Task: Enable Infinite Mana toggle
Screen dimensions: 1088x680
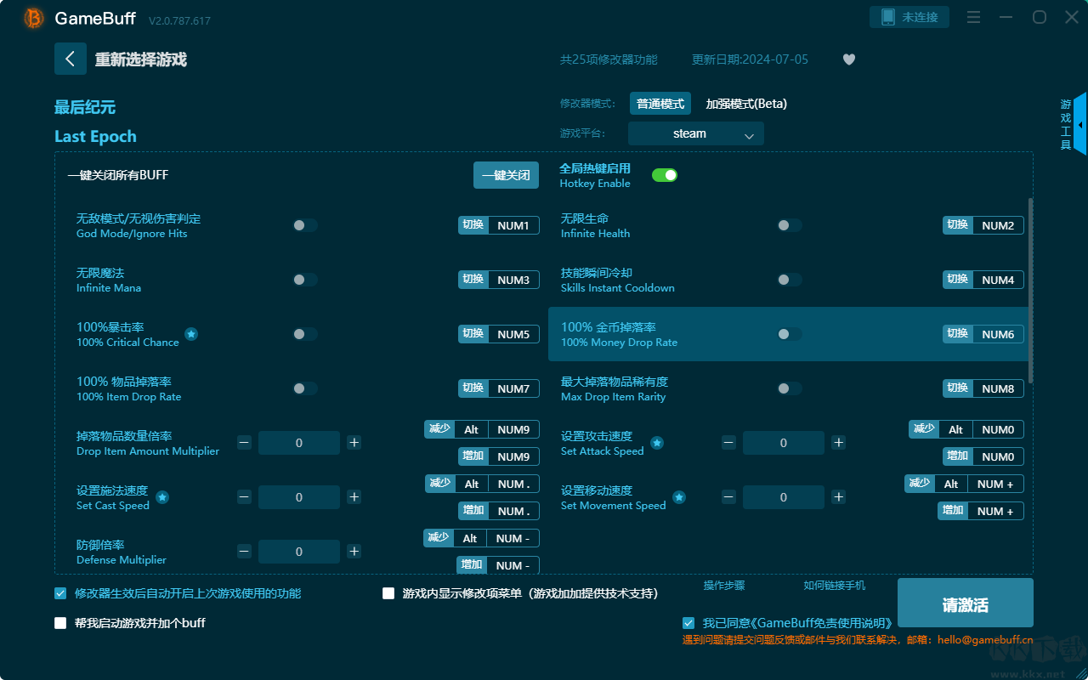Action: click(x=305, y=280)
